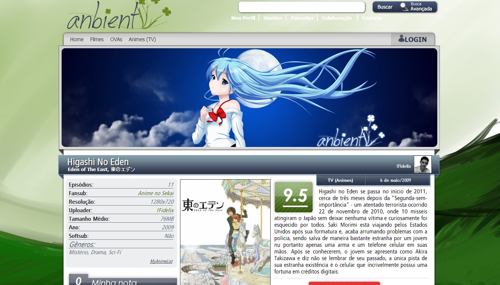500x285 pixels.
Task: Go to the OVAs section
Action: (116, 39)
